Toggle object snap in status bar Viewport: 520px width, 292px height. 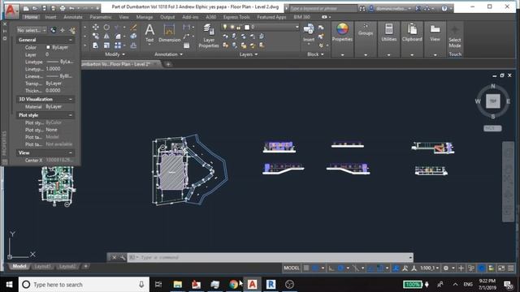pos(380,268)
